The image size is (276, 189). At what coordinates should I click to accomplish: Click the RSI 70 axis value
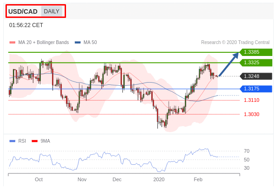coord(247,151)
